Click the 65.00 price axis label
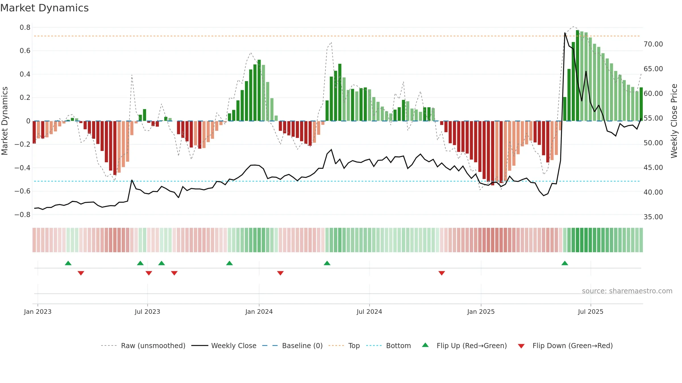Viewport: 682px width, 383px height. (653, 69)
